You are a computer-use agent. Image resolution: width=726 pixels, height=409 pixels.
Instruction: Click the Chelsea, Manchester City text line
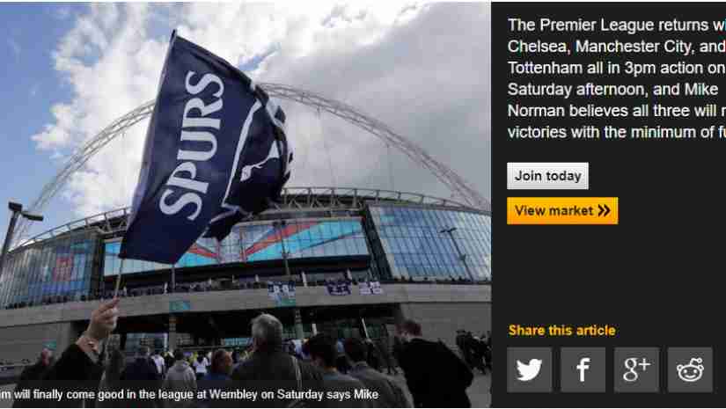point(617,47)
